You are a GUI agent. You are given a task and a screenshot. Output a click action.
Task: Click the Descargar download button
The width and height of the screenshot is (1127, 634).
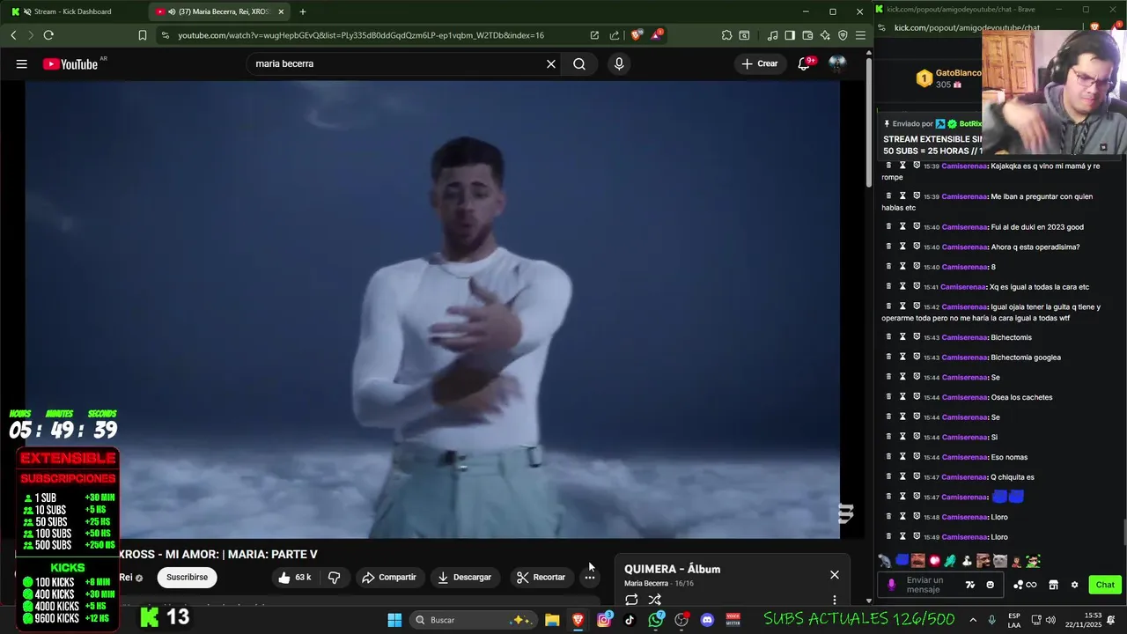tap(464, 577)
